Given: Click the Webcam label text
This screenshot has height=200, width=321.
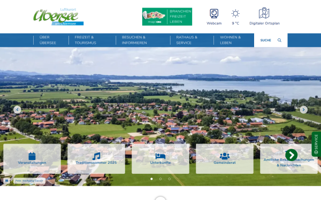Looking at the screenshot, I should coord(214,23).
